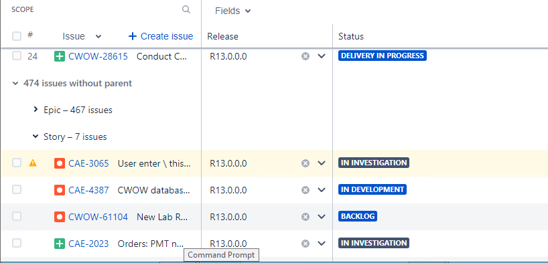Check the box for CAE-4387 row

(17, 189)
